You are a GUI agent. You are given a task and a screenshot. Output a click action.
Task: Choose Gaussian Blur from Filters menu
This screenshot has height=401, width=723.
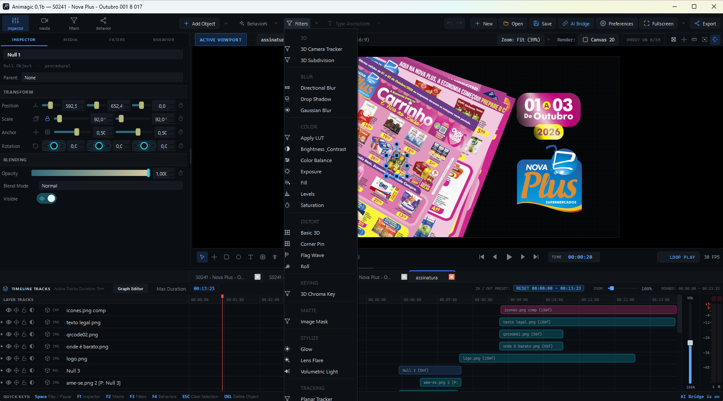(316, 110)
